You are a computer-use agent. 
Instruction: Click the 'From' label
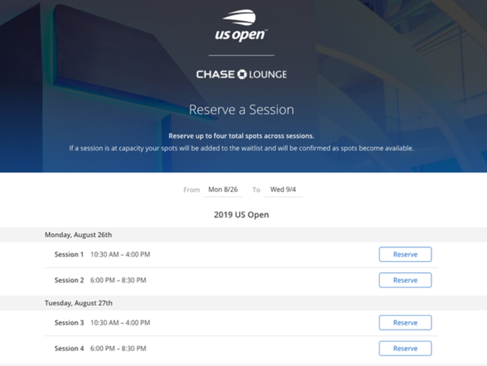tap(192, 190)
